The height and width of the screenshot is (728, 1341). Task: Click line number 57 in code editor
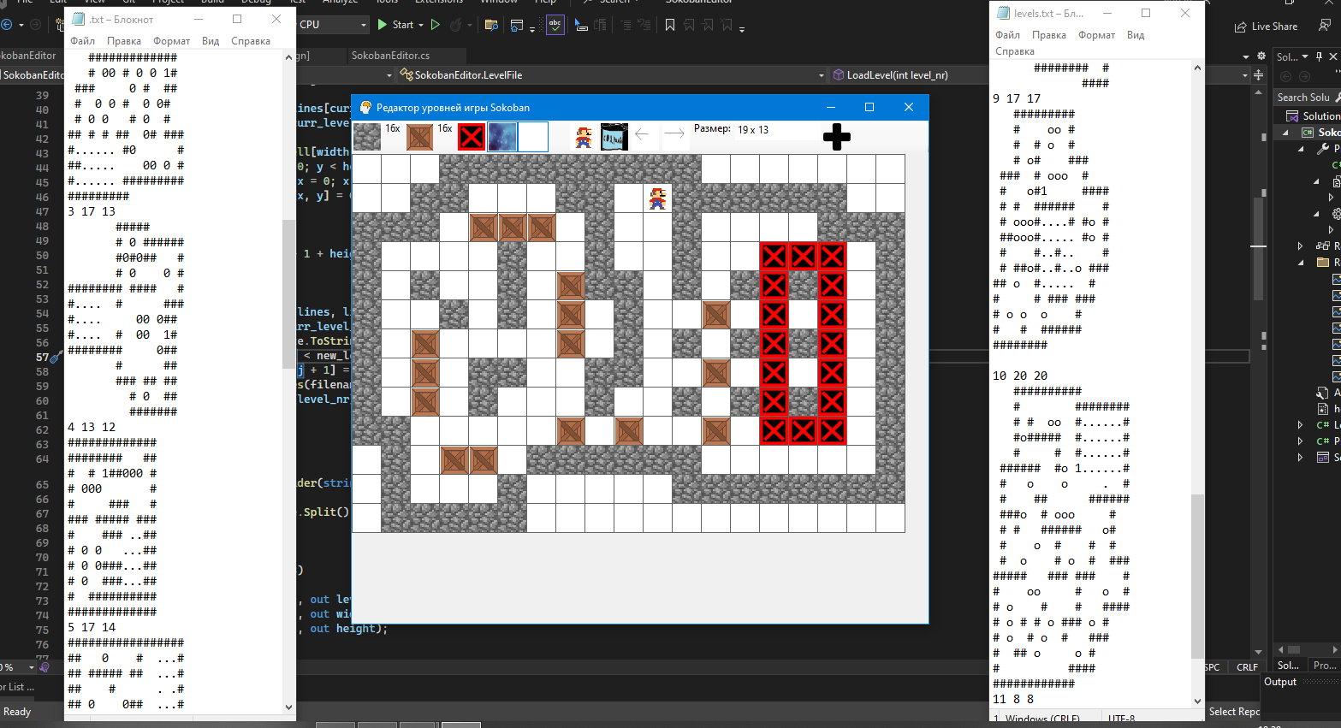pyautogui.click(x=42, y=357)
